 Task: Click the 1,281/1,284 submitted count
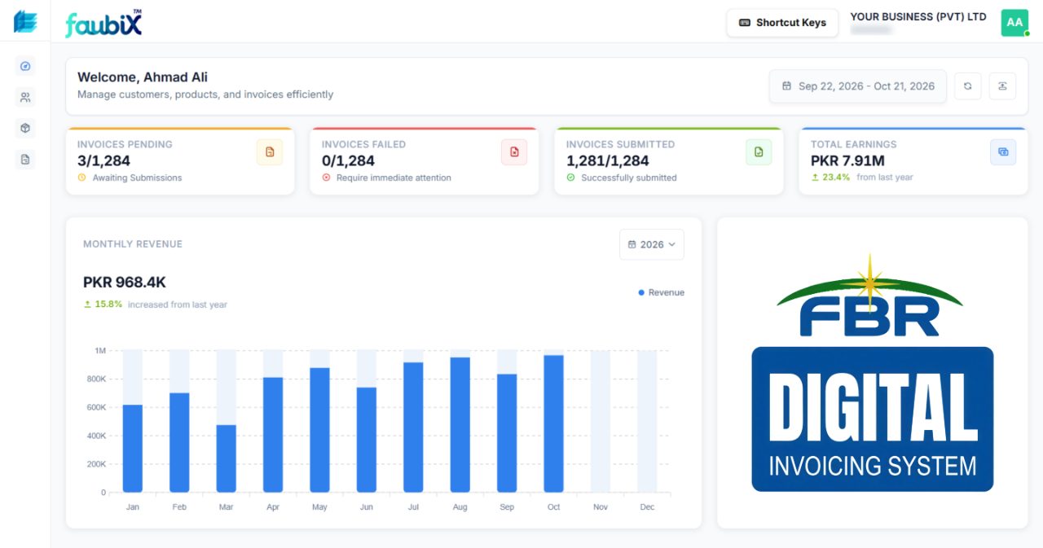tap(608, 161)
